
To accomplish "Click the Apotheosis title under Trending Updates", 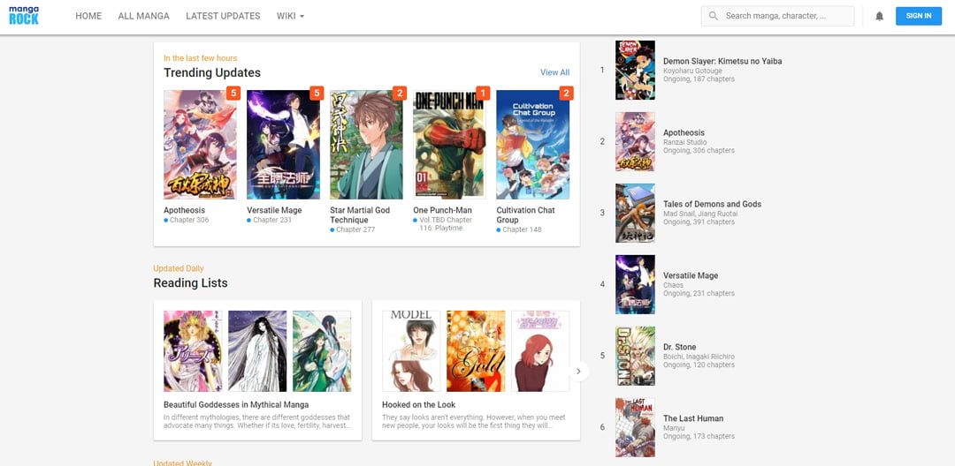I will [x=185, y=210].
